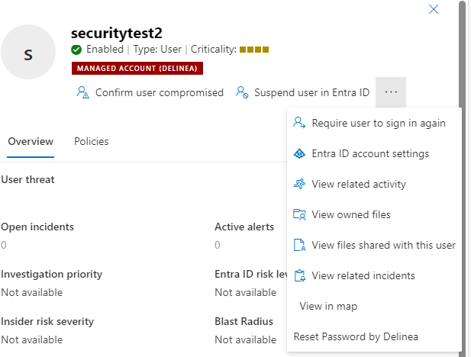This screenshot has height=357, width=471.
Task: Click the View owned files folder icon
Action: pos(299,214)
